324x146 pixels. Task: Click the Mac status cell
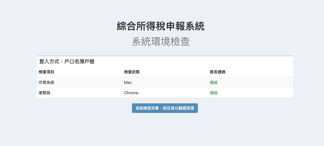128,82
